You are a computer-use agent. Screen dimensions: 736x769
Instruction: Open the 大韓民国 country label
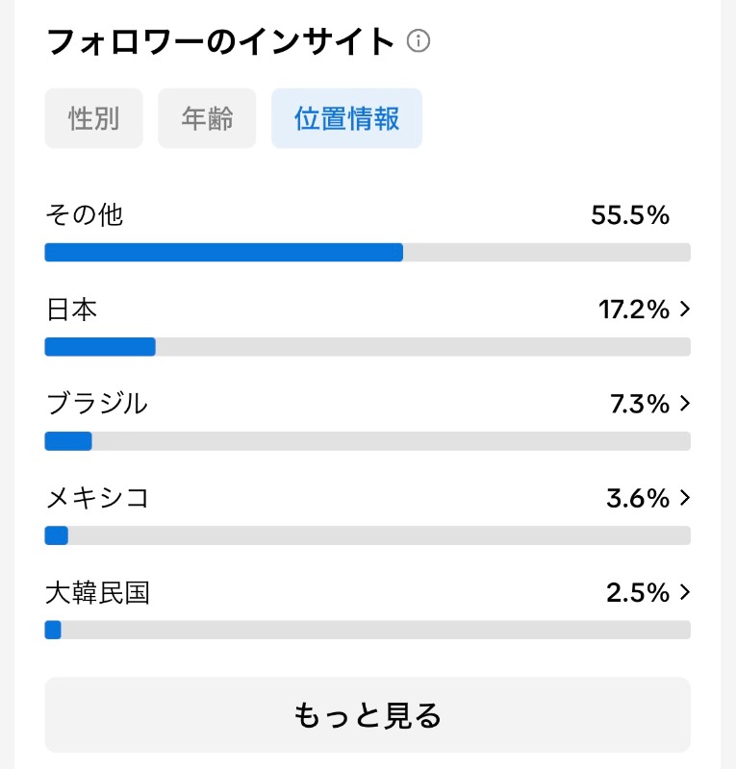coord(98,592)
